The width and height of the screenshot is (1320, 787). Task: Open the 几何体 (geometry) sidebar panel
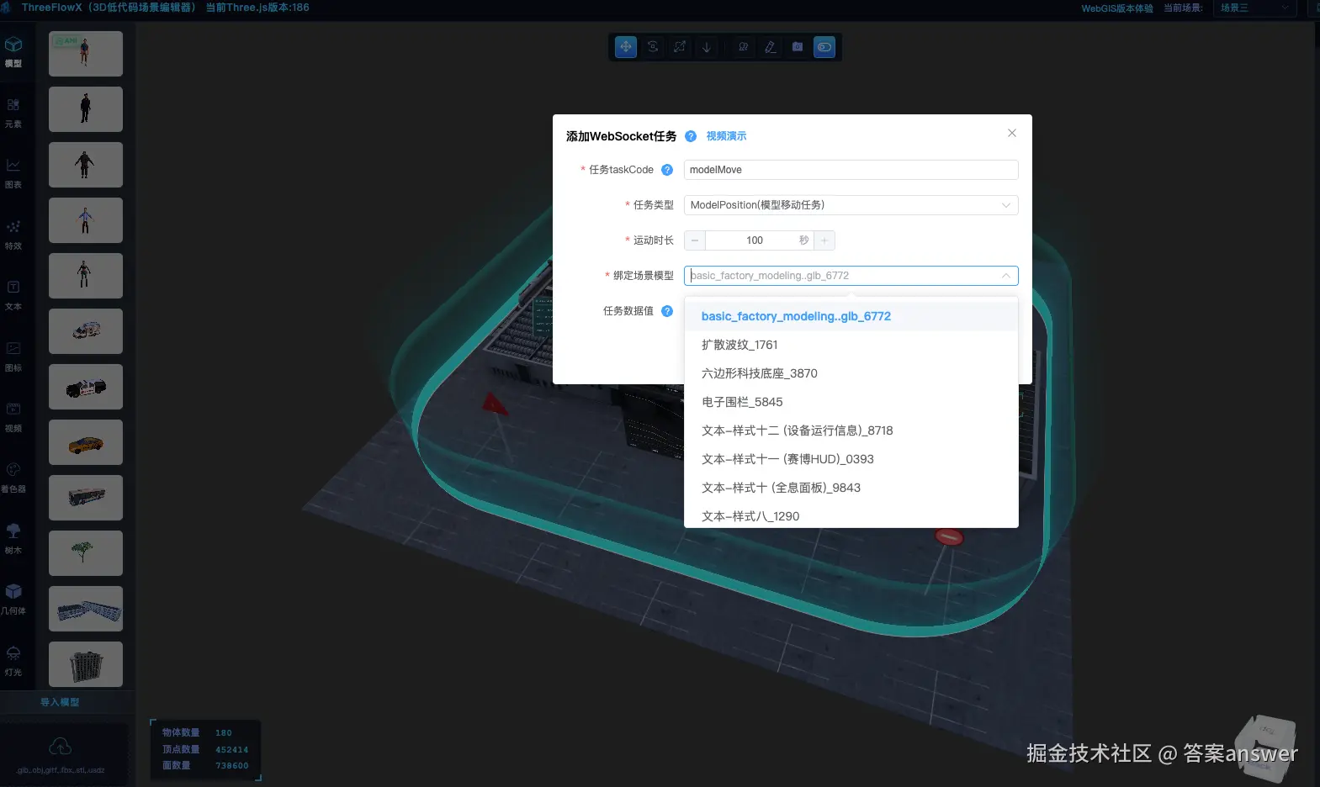(13, 599)
